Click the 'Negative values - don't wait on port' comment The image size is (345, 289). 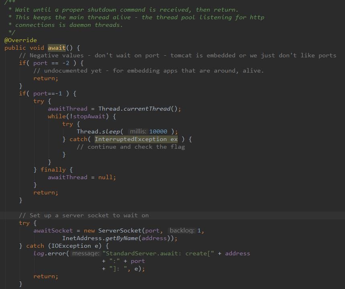tap(178, 55)
